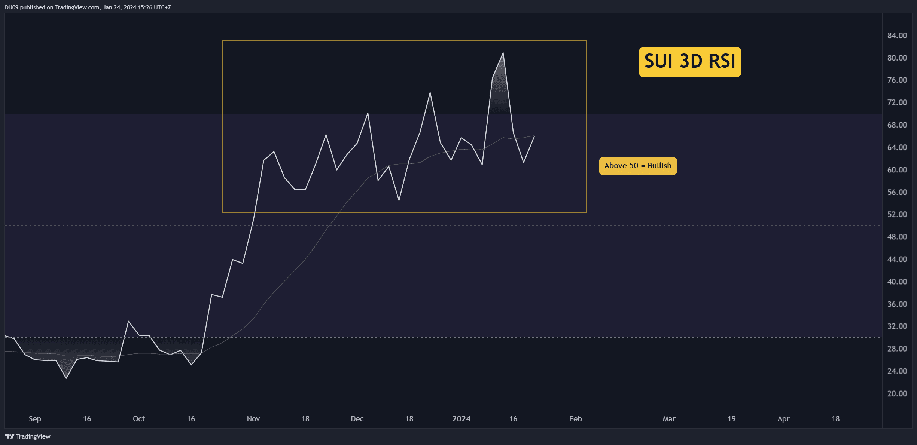This screenshot has height=445, width=917.
Task: Click the RSI peak near 81 in January
Action: pos(503,53)
